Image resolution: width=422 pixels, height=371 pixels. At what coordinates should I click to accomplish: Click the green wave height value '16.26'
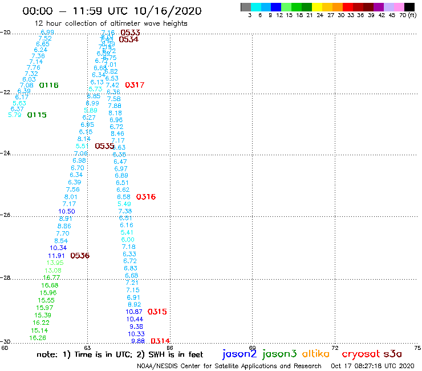[38, 338]
